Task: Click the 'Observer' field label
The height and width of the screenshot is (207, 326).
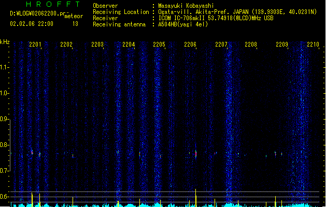Action: [x=105, y=6]
